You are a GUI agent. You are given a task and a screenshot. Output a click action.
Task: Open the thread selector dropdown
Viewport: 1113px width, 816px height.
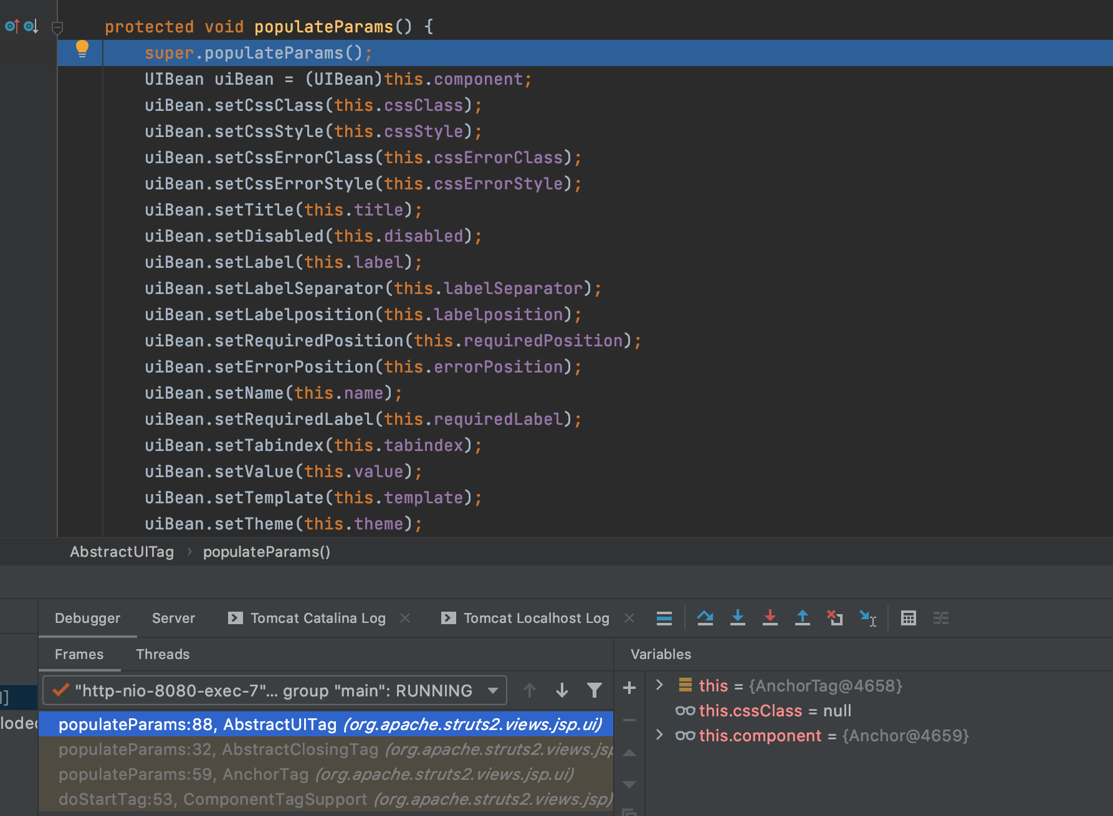(x=274, y=690)
